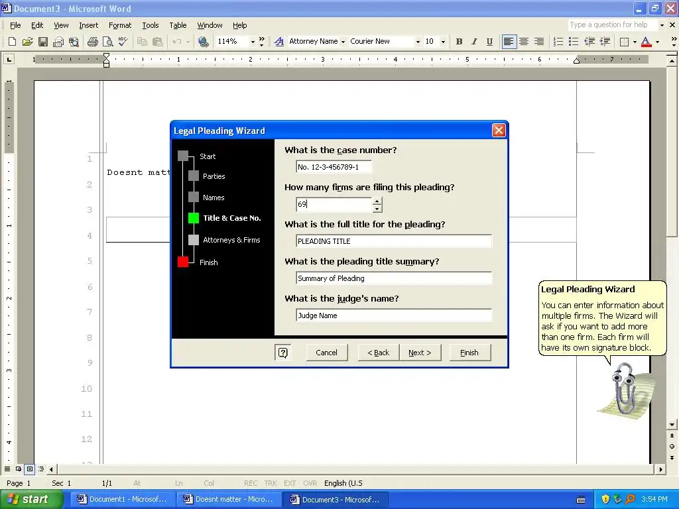
Task: Click in the judge's name field
Action: 394,315
